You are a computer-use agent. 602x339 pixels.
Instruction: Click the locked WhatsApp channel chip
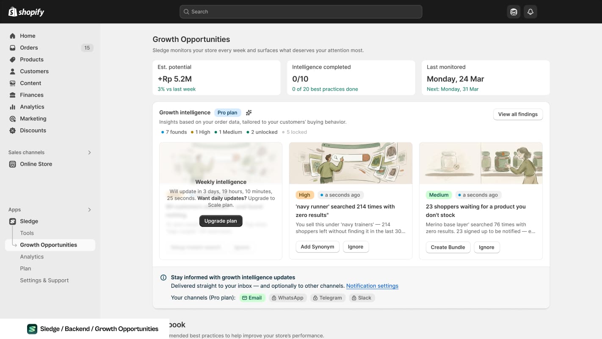[x=287, y=298]
